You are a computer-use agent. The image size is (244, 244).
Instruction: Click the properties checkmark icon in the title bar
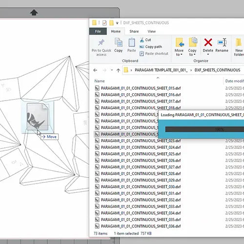point(104,23)
